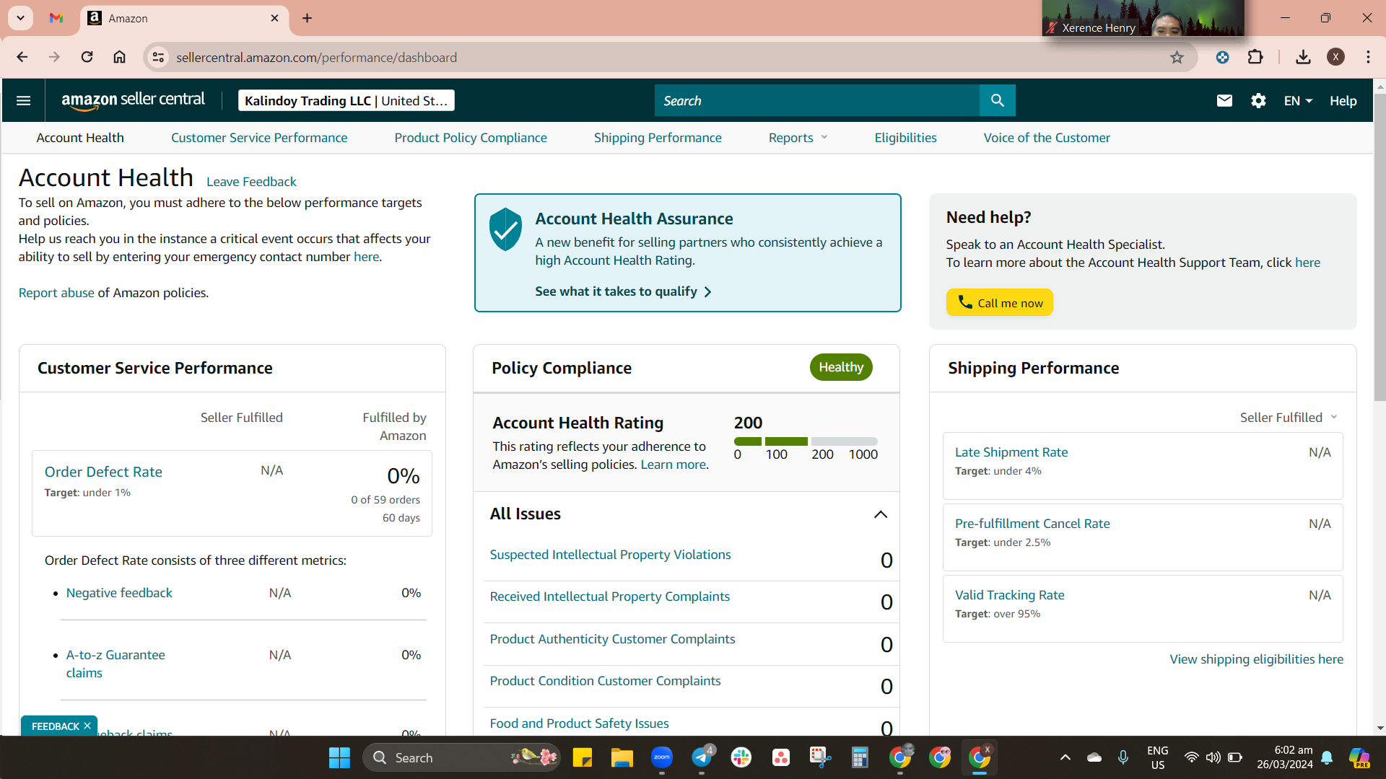
Task: Open the Kalindoy Trading LLC account switcher
Action: point(346,100)
